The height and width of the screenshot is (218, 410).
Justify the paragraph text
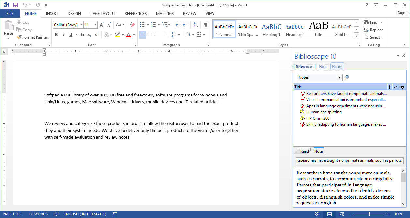[164, 35]
